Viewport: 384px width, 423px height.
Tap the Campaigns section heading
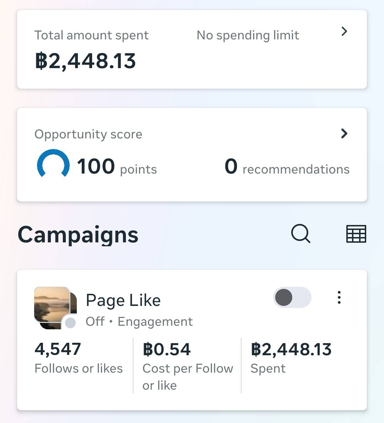78,235
